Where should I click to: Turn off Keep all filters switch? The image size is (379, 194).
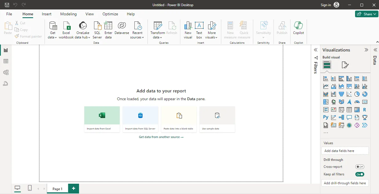click(x=360, y=174)
